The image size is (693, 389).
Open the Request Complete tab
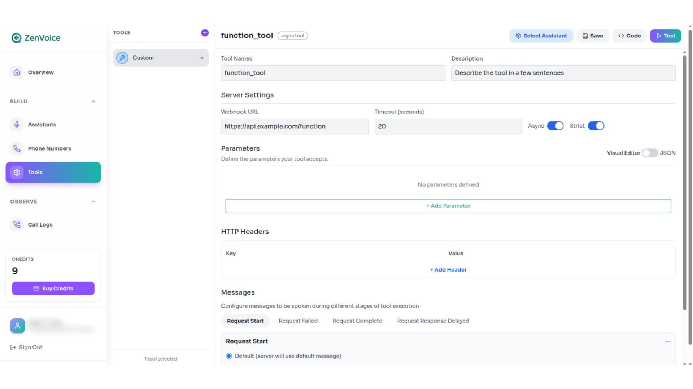pos(357,321)
